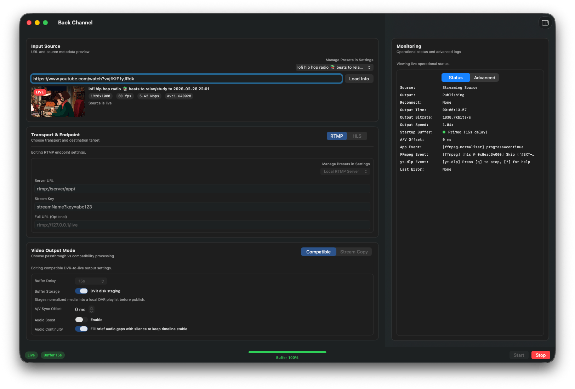Turn off the Audio Continuity toggle
The width and height of the screenshot is (575, 389).
[81, 329]
